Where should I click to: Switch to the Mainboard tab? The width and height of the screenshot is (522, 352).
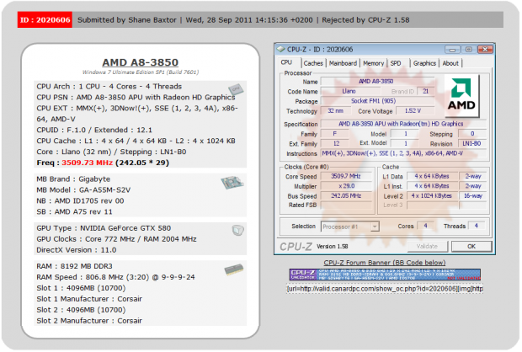tap(343, 63)
